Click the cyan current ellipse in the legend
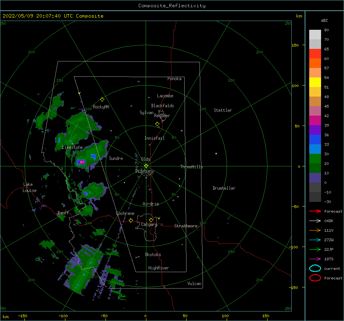 [315, 268]
